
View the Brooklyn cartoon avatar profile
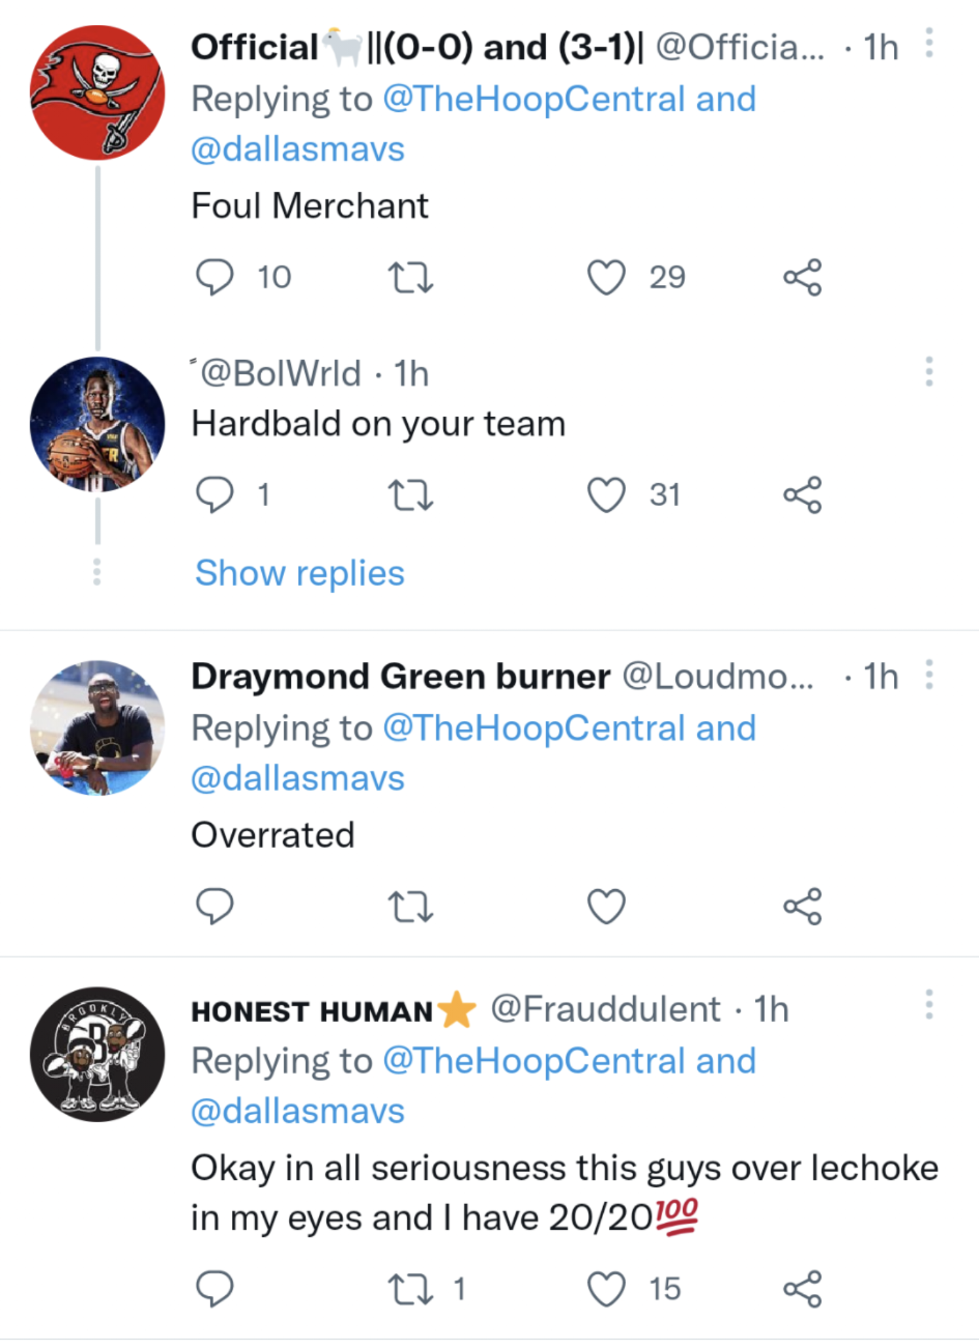pos(98,1054)
